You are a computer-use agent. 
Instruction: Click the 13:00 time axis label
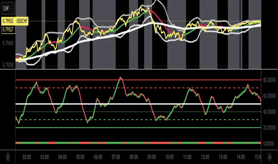[223, 157]
